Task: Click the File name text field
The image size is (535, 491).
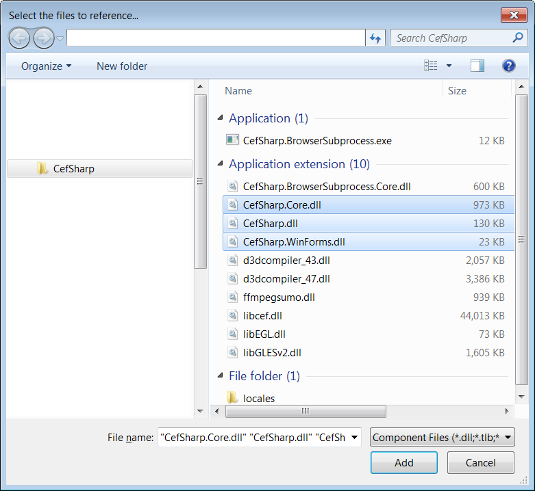Action: [254, 437]
